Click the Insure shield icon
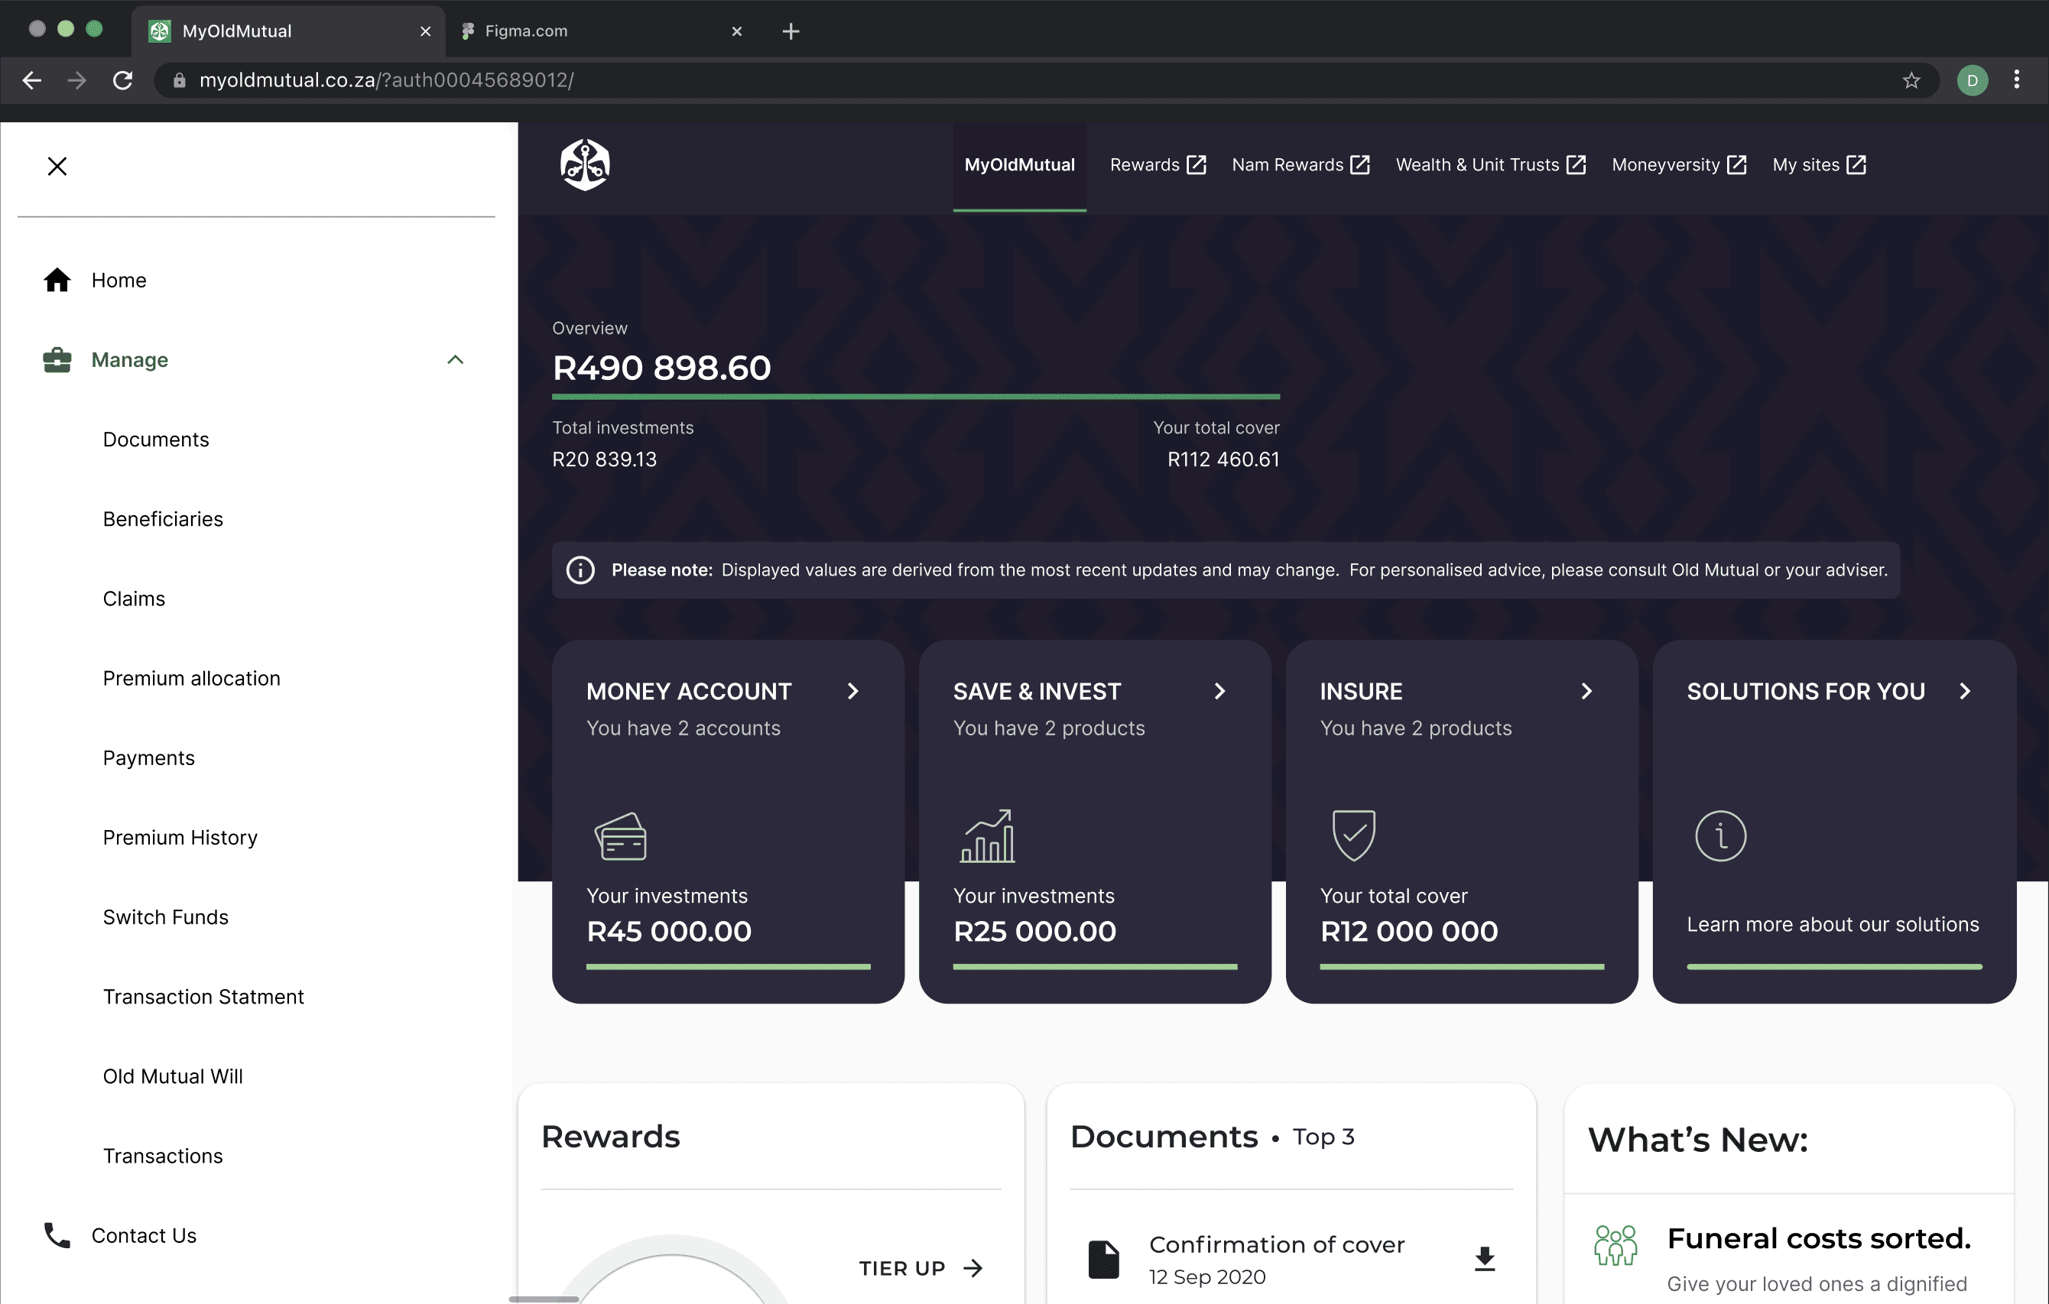2049x1304 pixels. (1353, 835)
